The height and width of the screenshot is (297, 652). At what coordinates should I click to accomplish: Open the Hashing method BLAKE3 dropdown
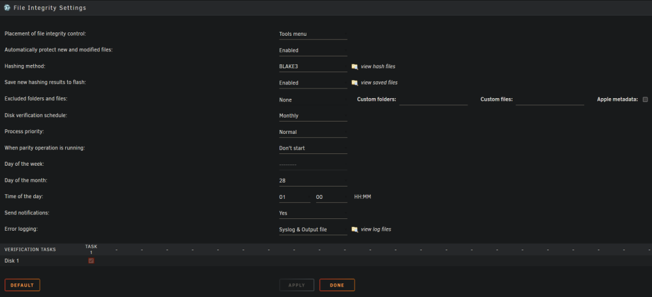[313, 66]
